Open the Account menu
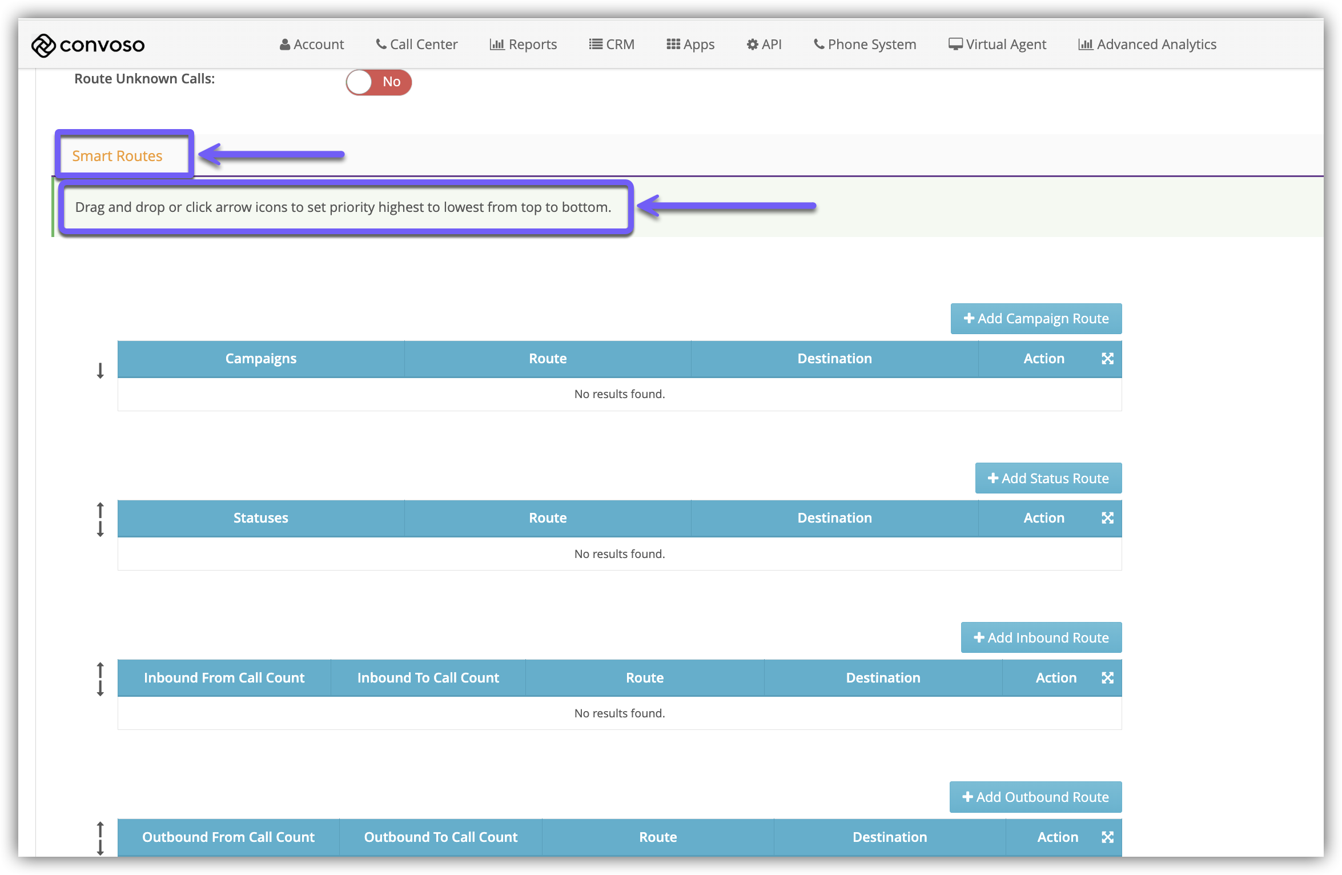The height and width of the screenshot is (875, 1342). (x=312, y=45)
